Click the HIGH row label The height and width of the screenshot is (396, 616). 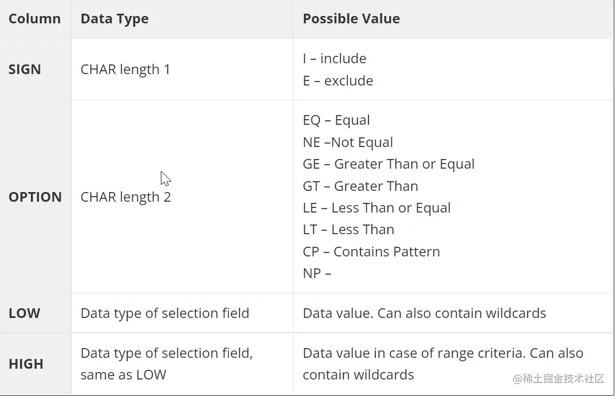[26, 364]
